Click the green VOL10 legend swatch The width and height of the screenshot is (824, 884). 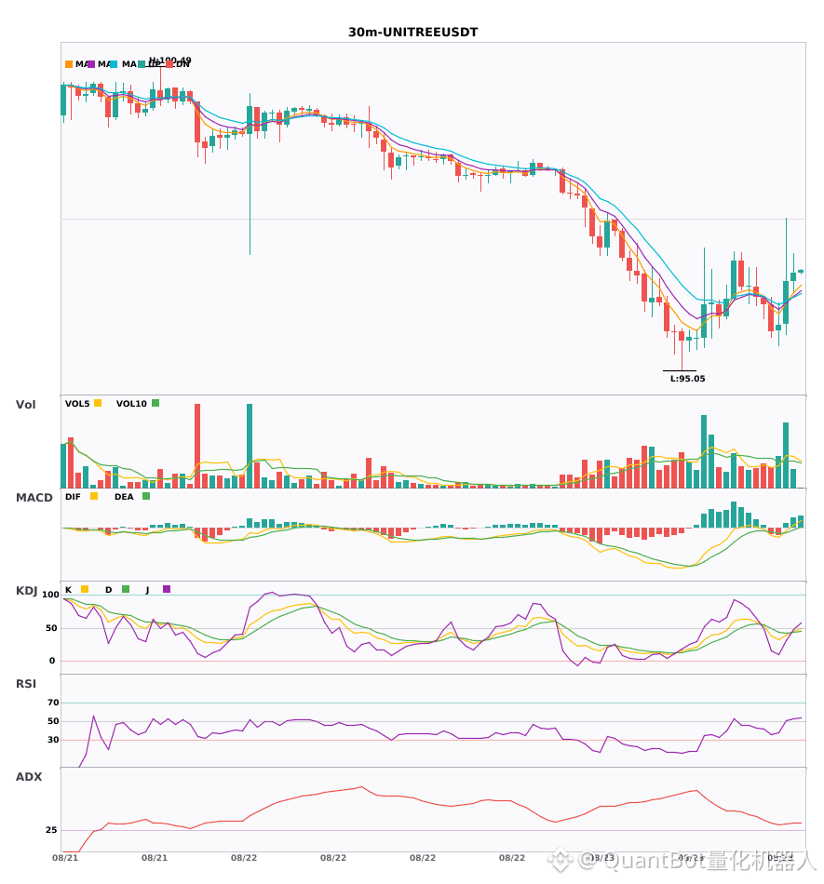[155, 403]
